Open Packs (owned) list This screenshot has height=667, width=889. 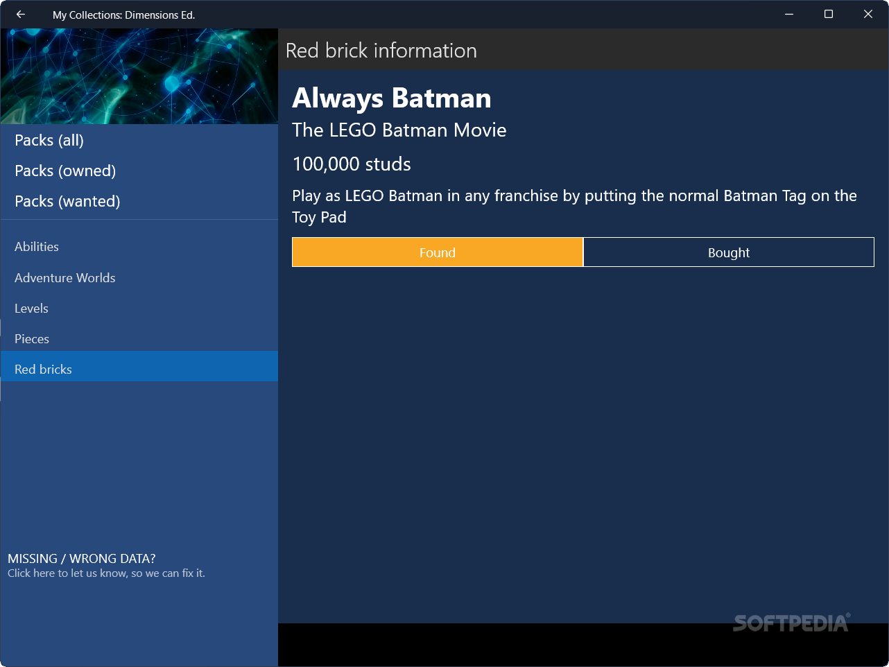139,171
